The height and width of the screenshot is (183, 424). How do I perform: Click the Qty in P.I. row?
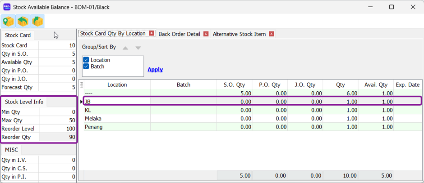pyautogui.click(x=38, y=177)
